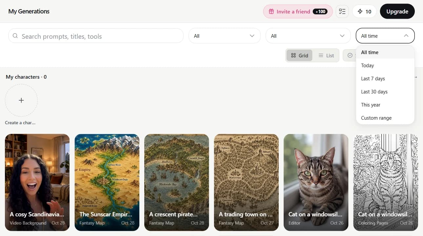The width and height of the screenshot is (423, 236).
Task: Click the circled checkmark icon beside List
Action: point(350,55)
